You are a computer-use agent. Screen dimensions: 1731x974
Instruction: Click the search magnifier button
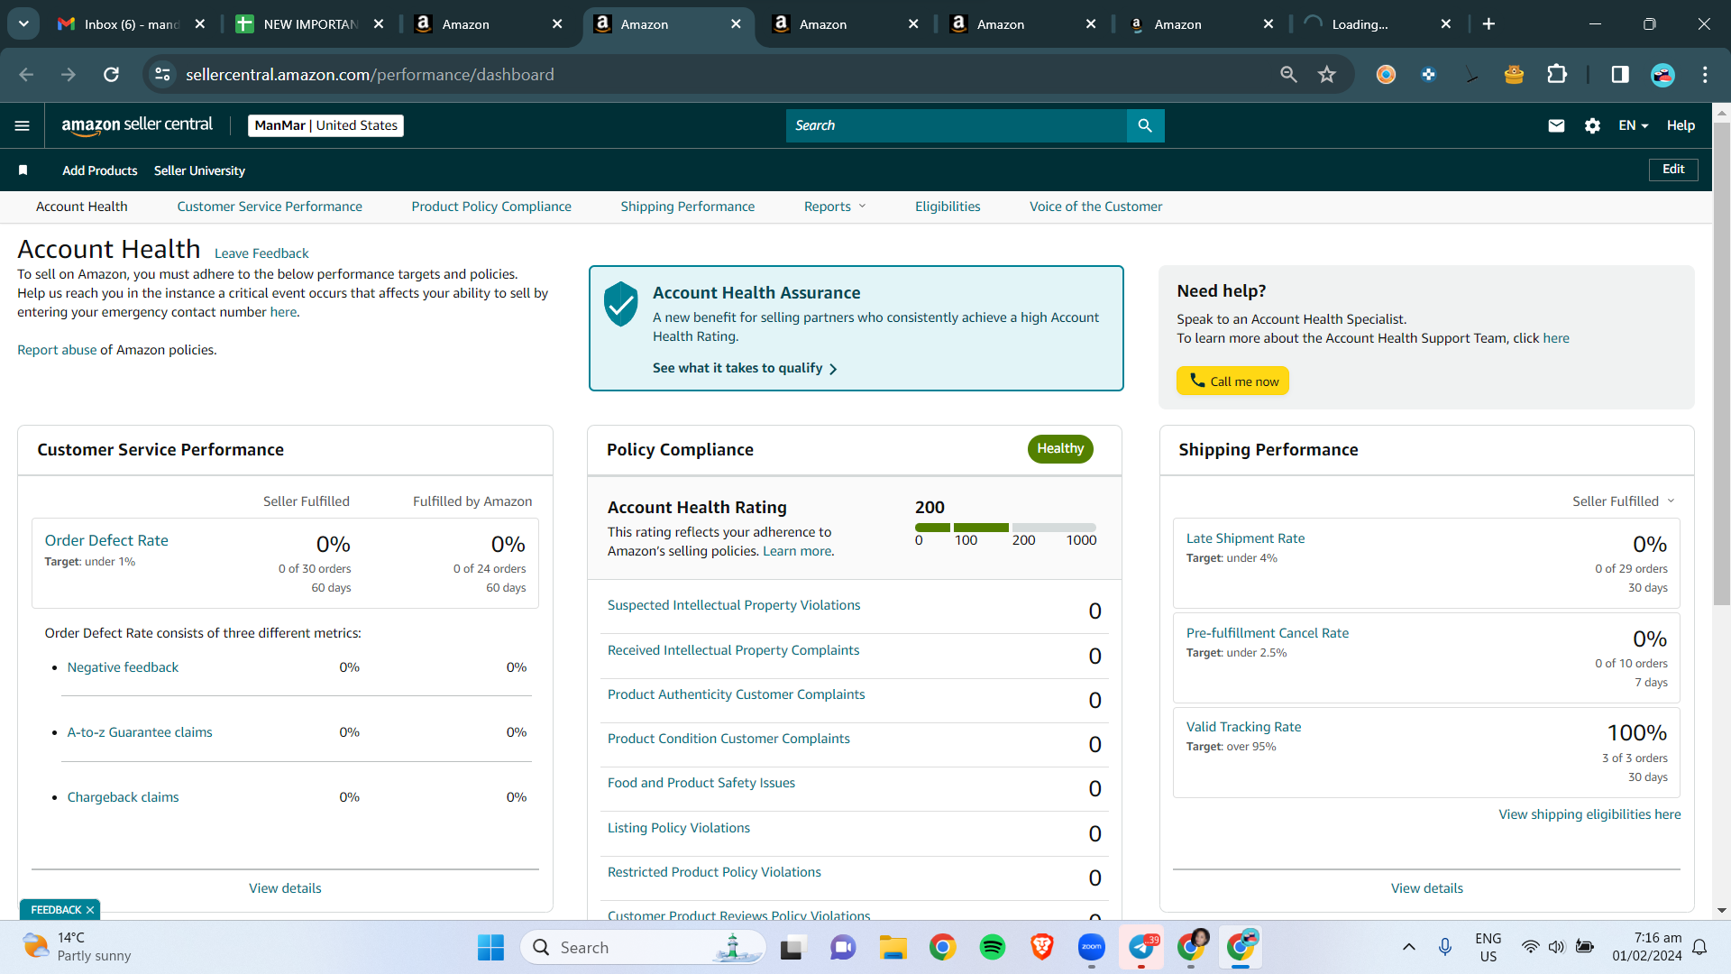(1145, 125)
